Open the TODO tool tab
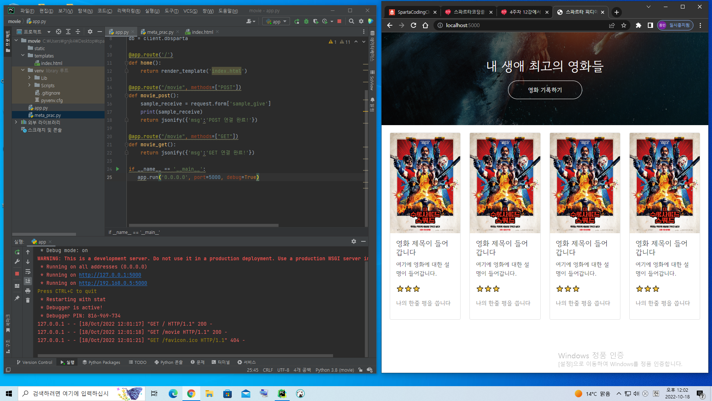The height and width of the screenshot is (401, 712). (137, 362)
